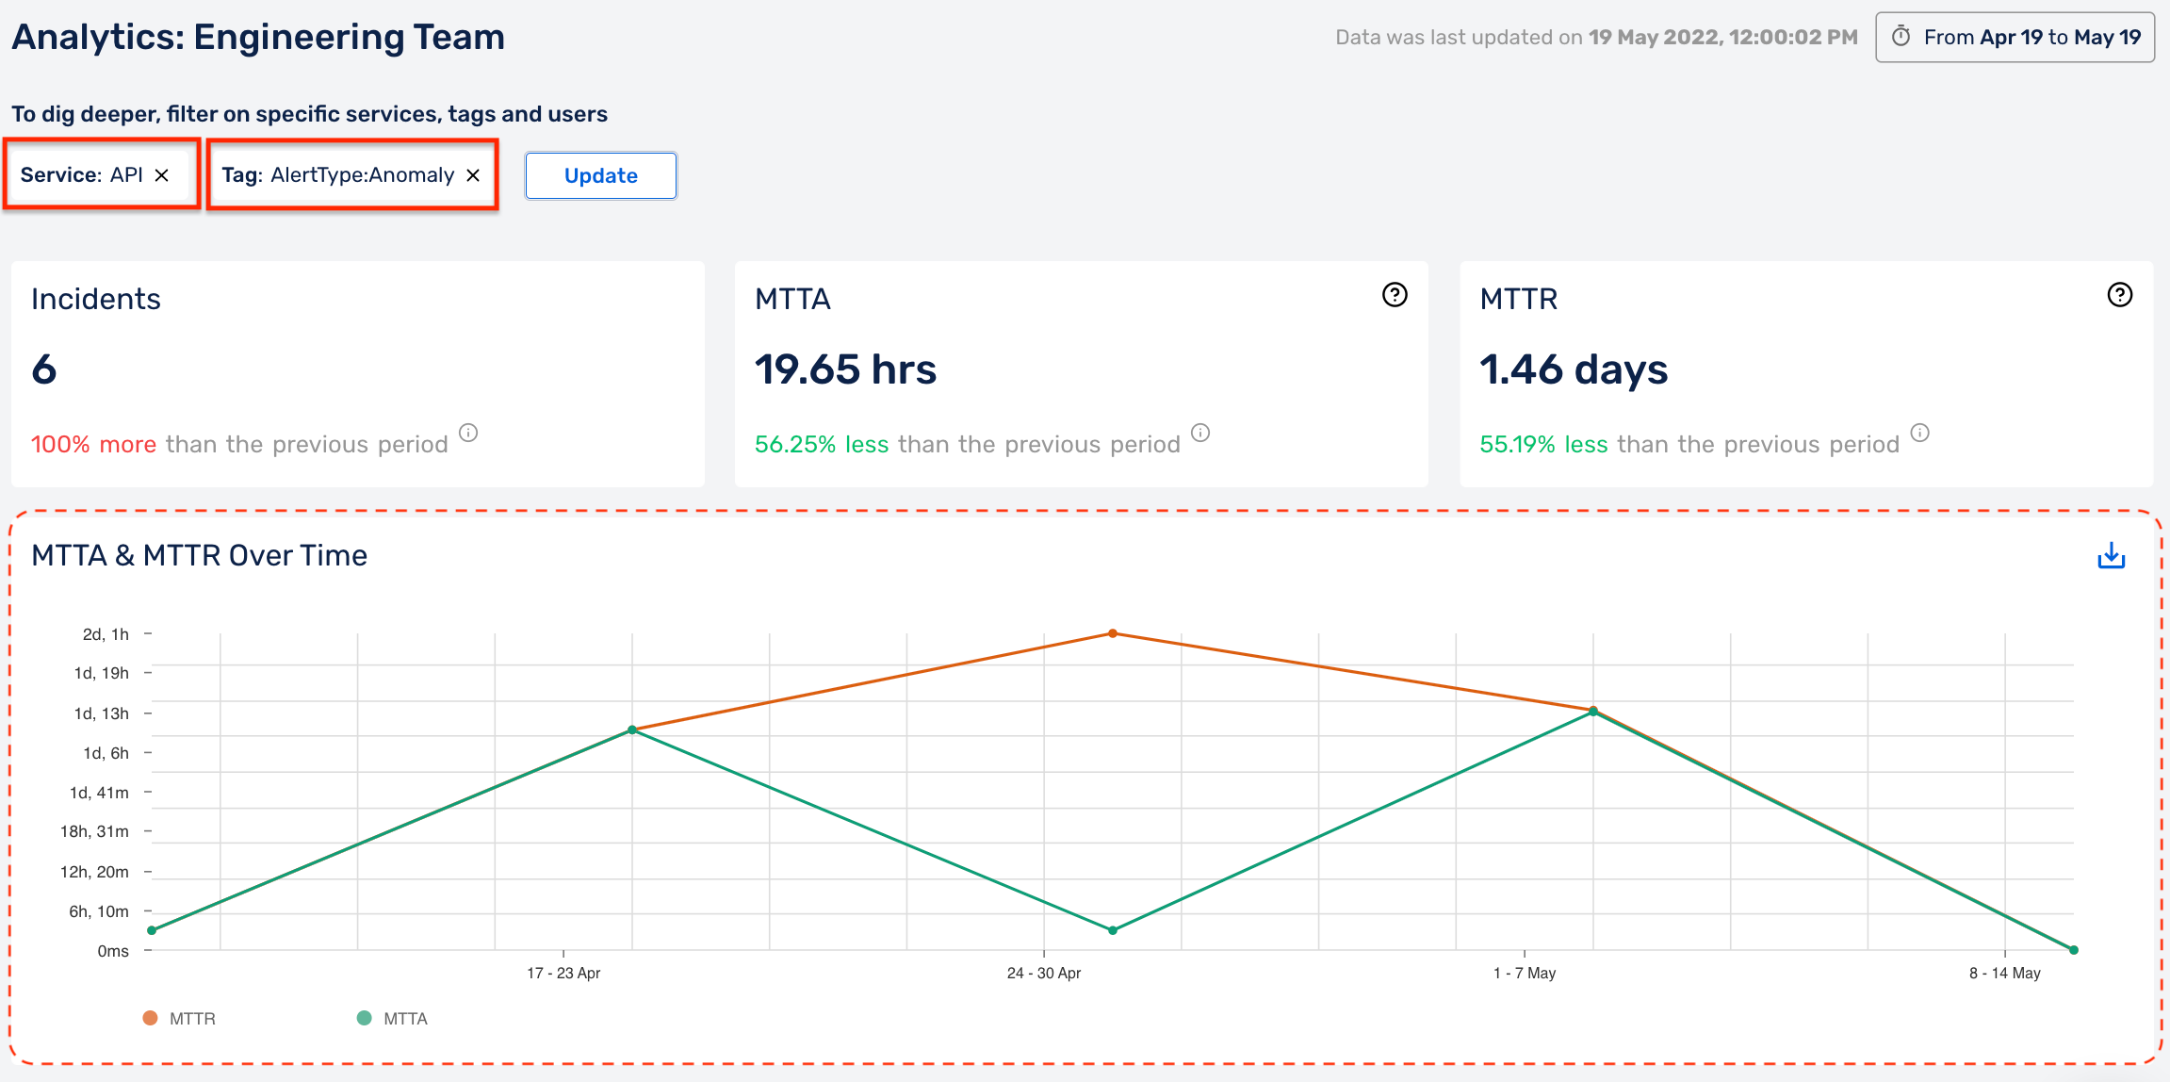Select the orange MTTR peak point at 24-30 Apr
This screenshot has height=1082, width=2170.
tap(1113, 632)
